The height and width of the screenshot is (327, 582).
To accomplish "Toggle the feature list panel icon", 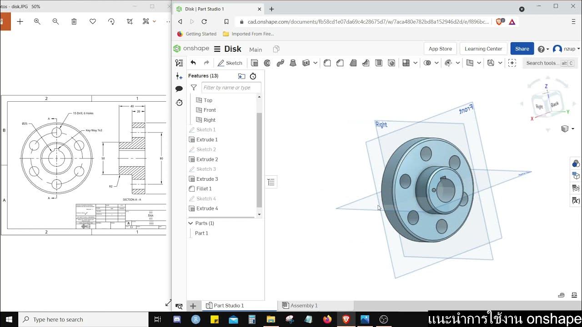I will point(179,63).
